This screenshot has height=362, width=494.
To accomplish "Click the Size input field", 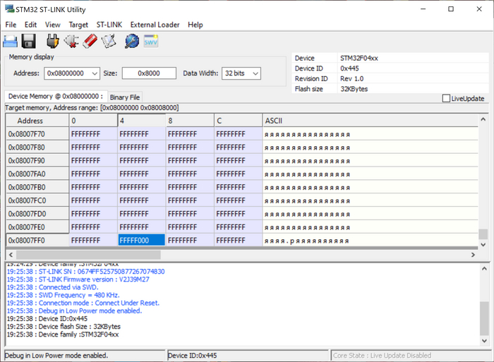I will 148,73.
